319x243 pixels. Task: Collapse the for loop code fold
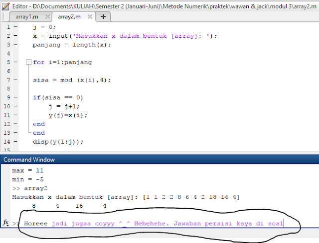point(29,62)
